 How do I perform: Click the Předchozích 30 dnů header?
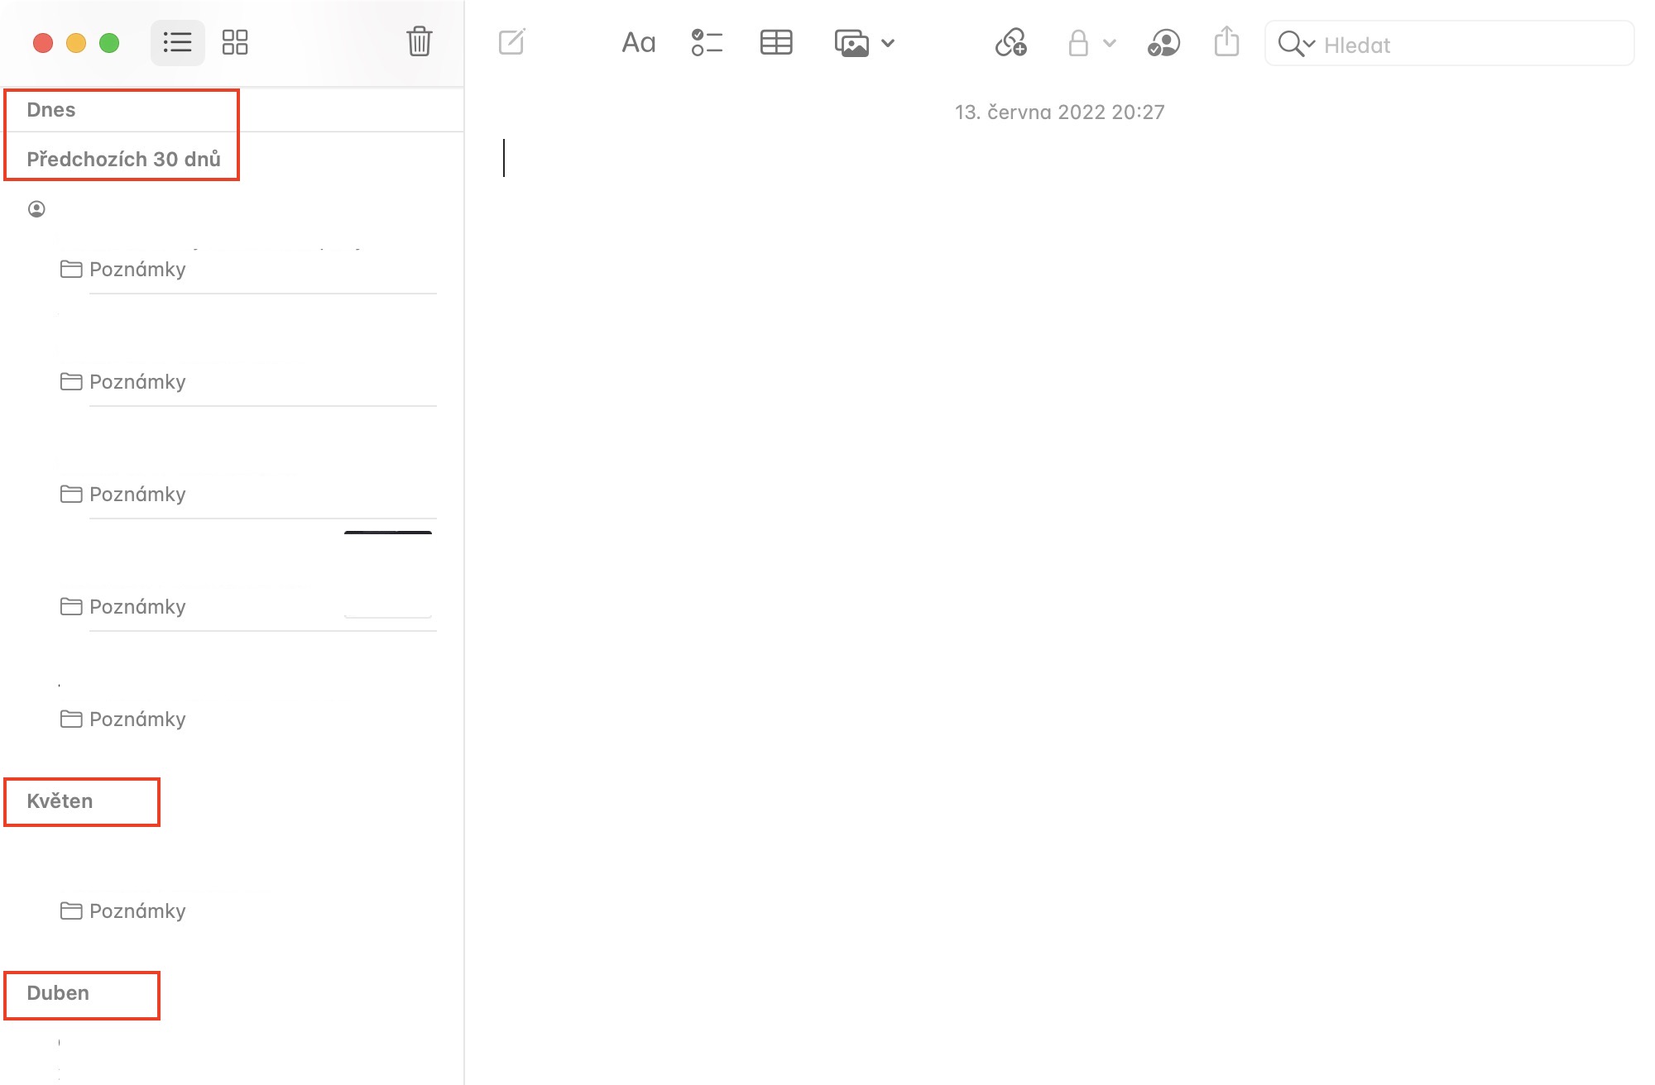pos(123,160)
